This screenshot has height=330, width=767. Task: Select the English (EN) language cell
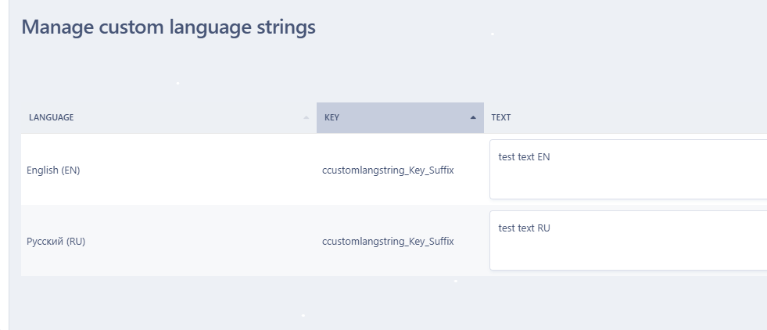53,170
